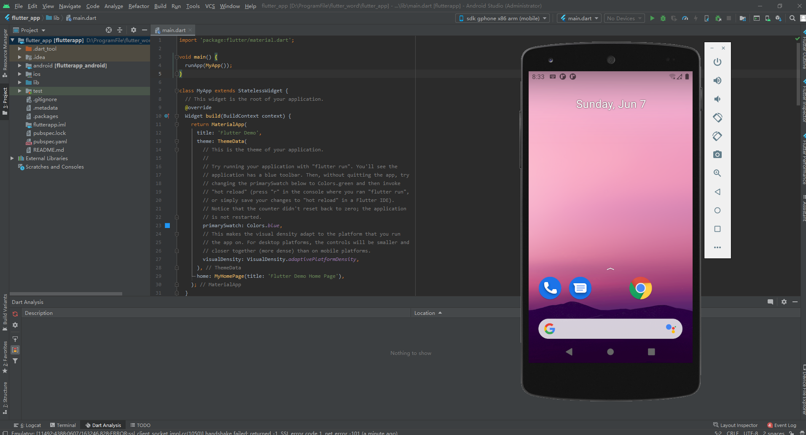Toggle the 7: Structure side panel
Image resolution: width=806 pixels, height=435 pixels.
pos(5,398)
